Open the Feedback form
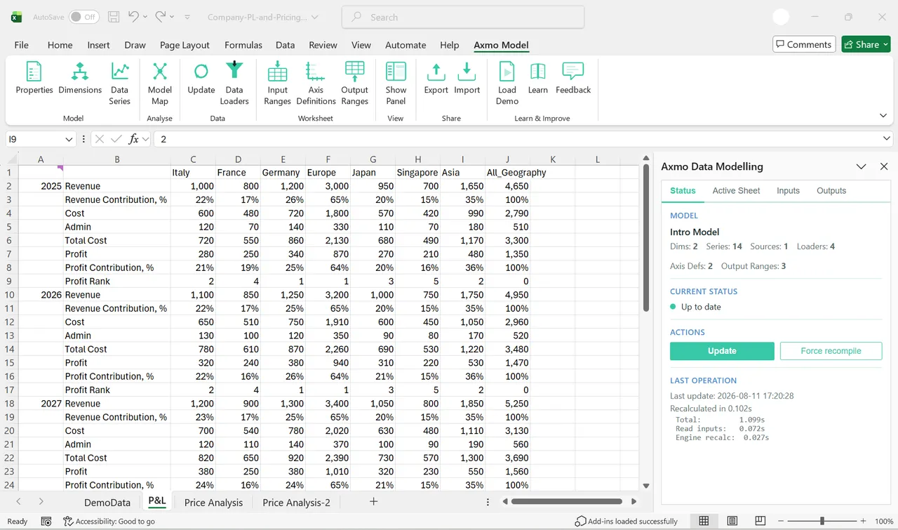This screenshot has width=898, height=530. coord(573,78)
